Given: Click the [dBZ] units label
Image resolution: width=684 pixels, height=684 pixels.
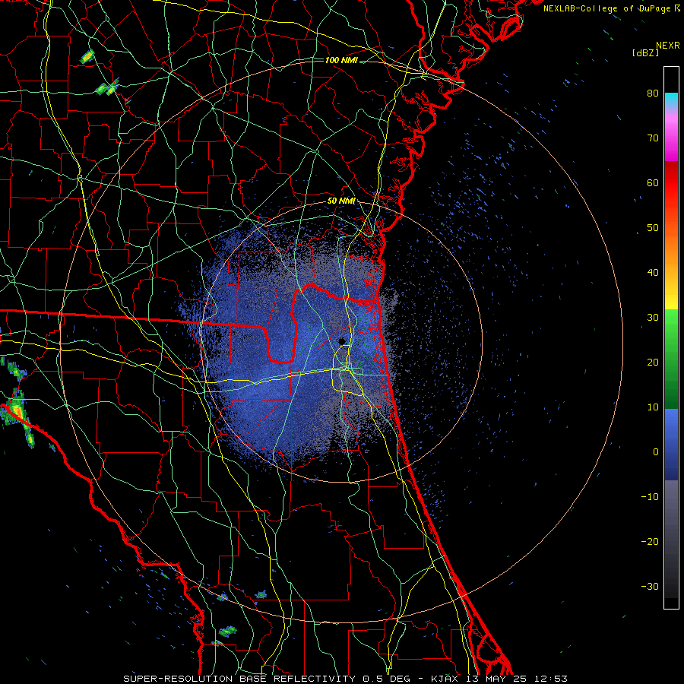Looking at the screenshot, I should coord(645,52).
